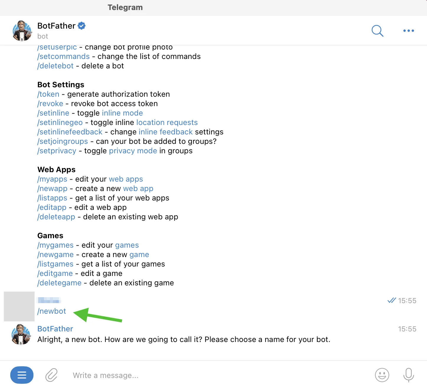Open the bot commands menu button

coord(22,375)
